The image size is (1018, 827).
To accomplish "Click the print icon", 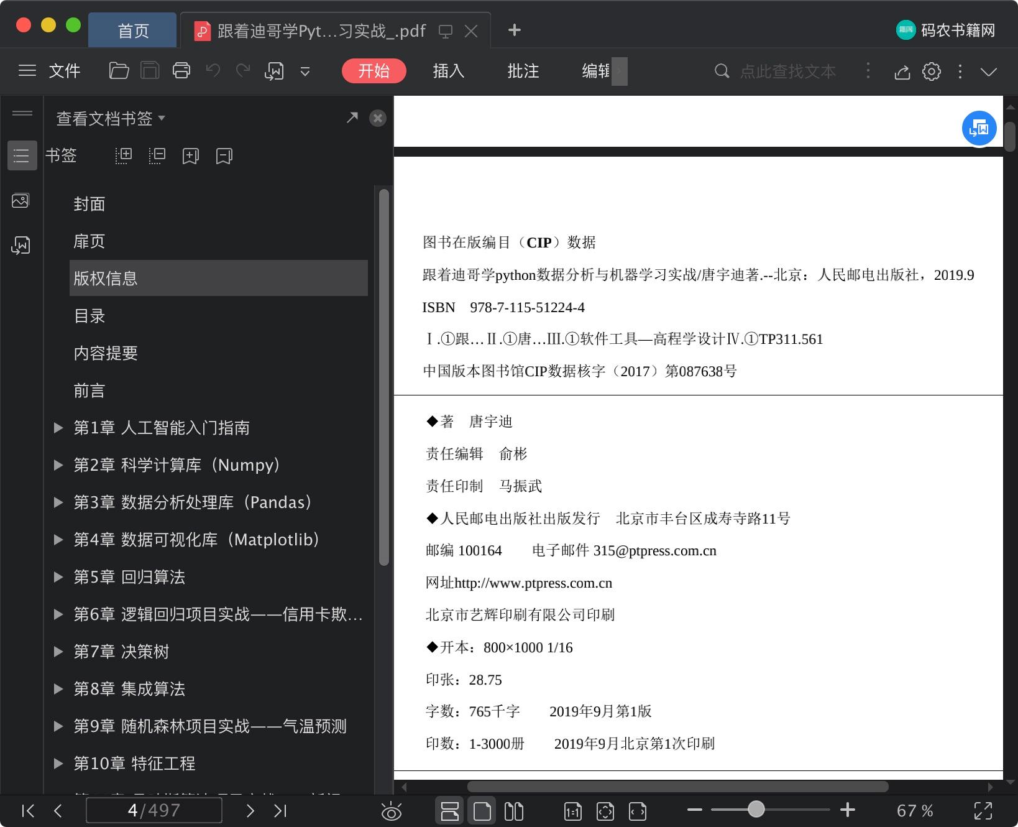I will pyautogui.click(x=181, y=71).
